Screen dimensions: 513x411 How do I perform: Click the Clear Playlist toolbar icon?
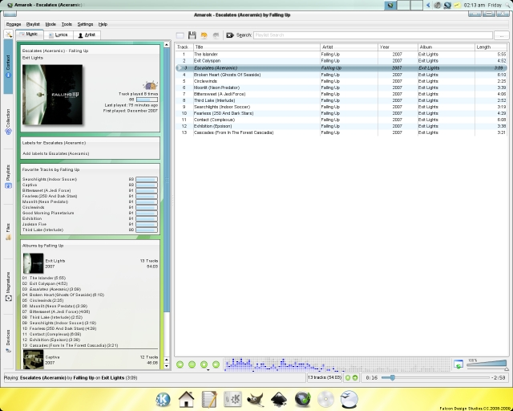[x=180, y=35]
